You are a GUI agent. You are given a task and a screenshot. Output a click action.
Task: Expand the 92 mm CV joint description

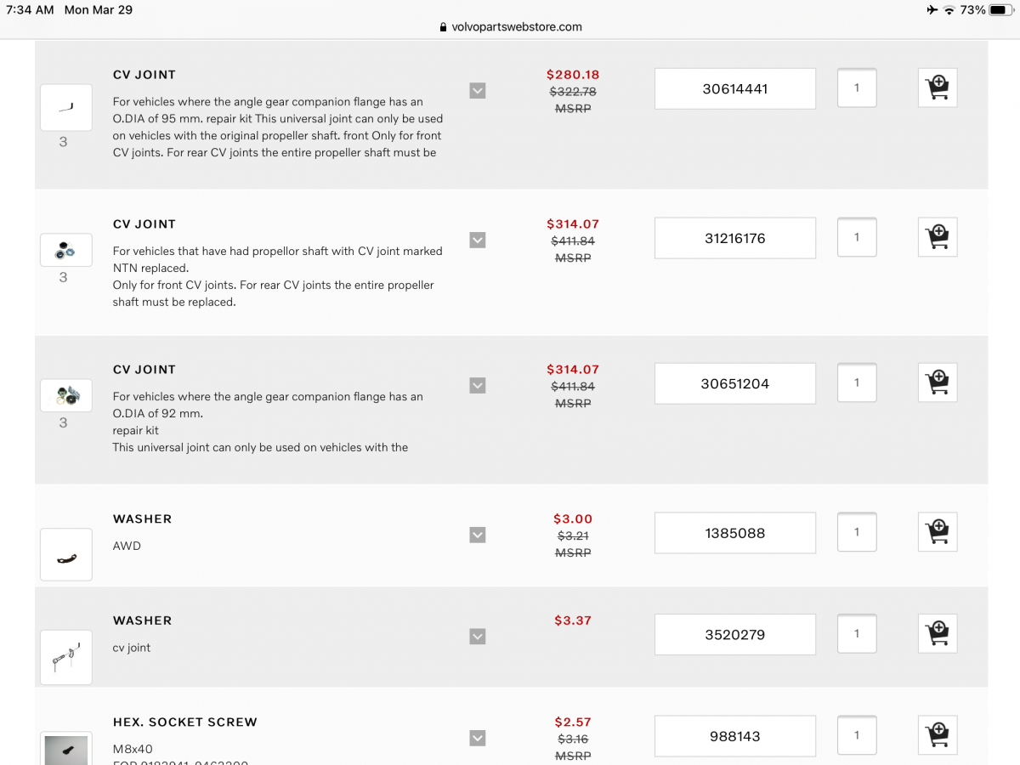tap(478, 385)
